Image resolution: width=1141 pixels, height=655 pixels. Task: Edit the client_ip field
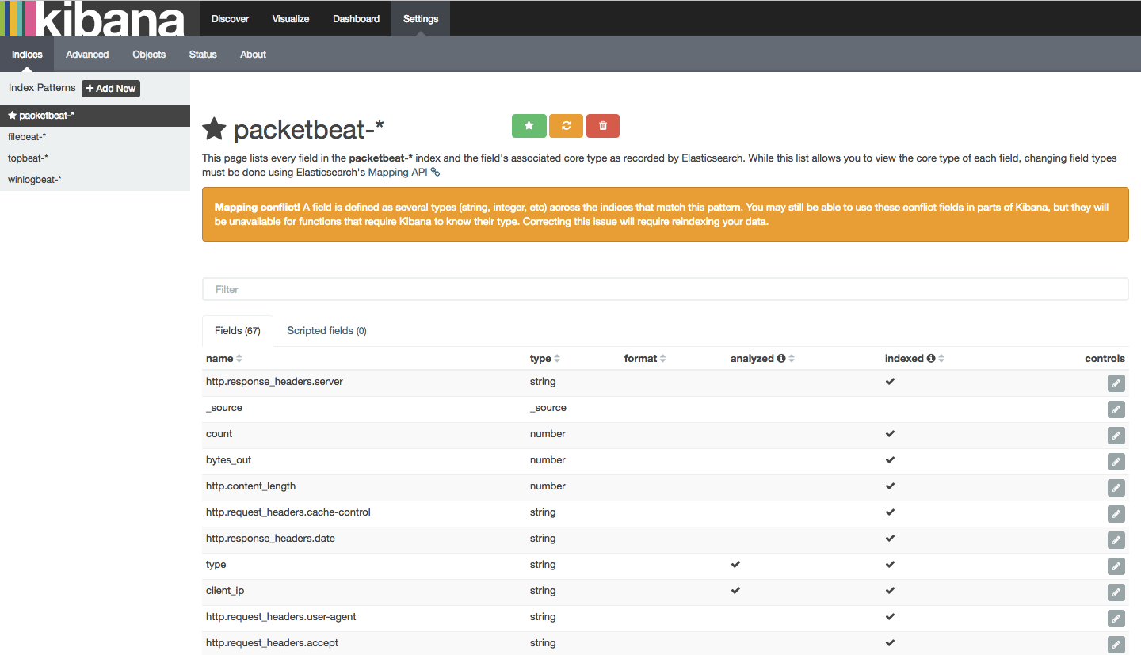tap(1116, 592)
